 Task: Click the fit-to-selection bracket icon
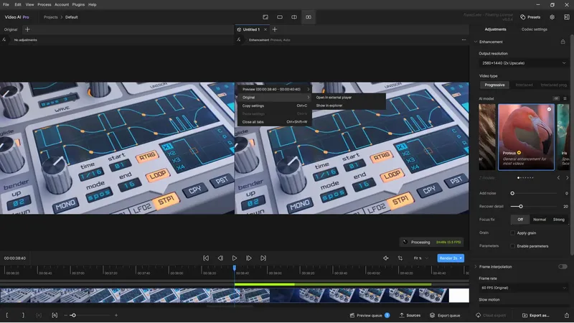point(55,315)
